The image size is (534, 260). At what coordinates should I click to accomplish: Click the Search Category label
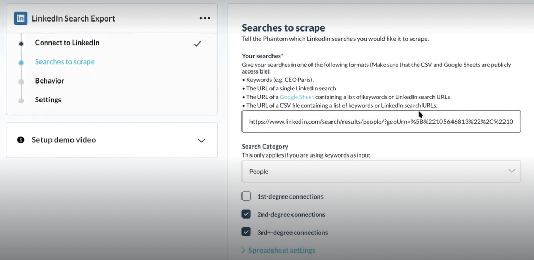(265, 147)
